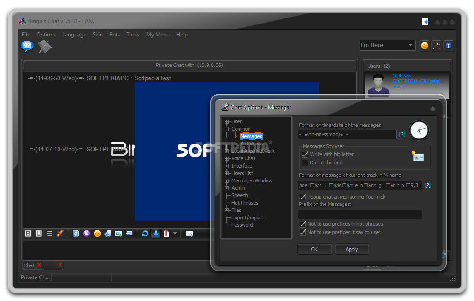This screenshot has height=301, width=474.
Task: Select Hot Phrases in options tree
Action: 245,203
